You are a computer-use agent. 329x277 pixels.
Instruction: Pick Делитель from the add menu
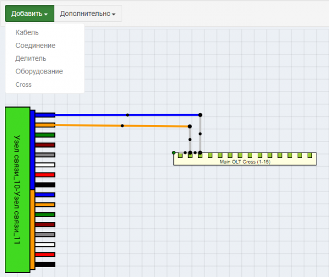31,58
